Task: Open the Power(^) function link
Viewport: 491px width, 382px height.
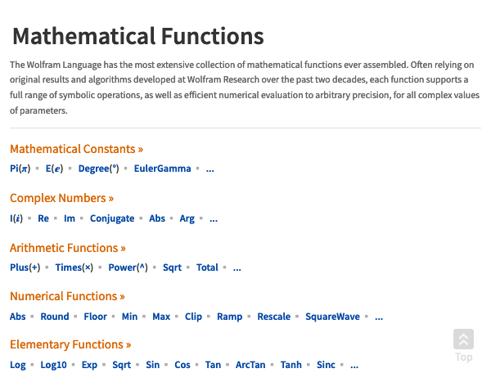Action: click(x=128, y=267)
